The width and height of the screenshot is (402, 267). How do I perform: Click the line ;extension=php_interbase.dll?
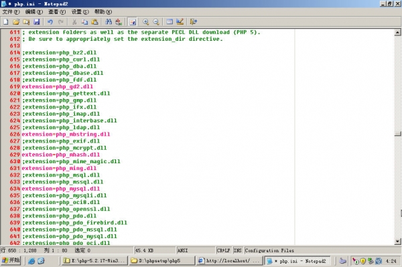(70, 120)
